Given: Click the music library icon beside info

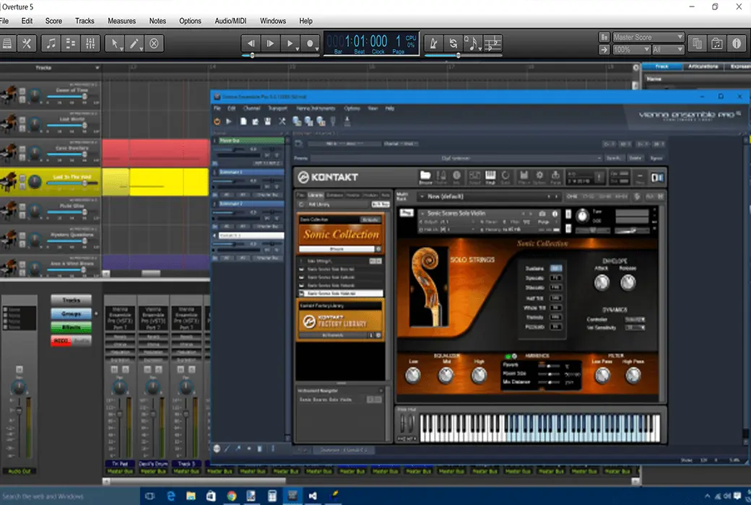Looking at the screenshot, I should [x=717, y=43].
